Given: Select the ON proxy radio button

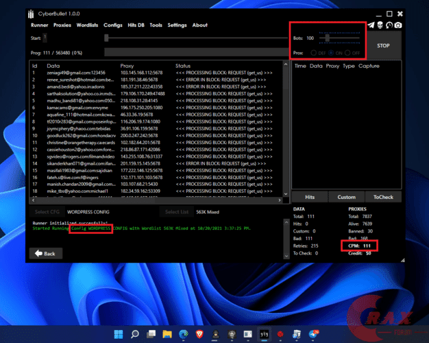Looking at the screenshot, I should pyautogui.click(x=331, y=53).
